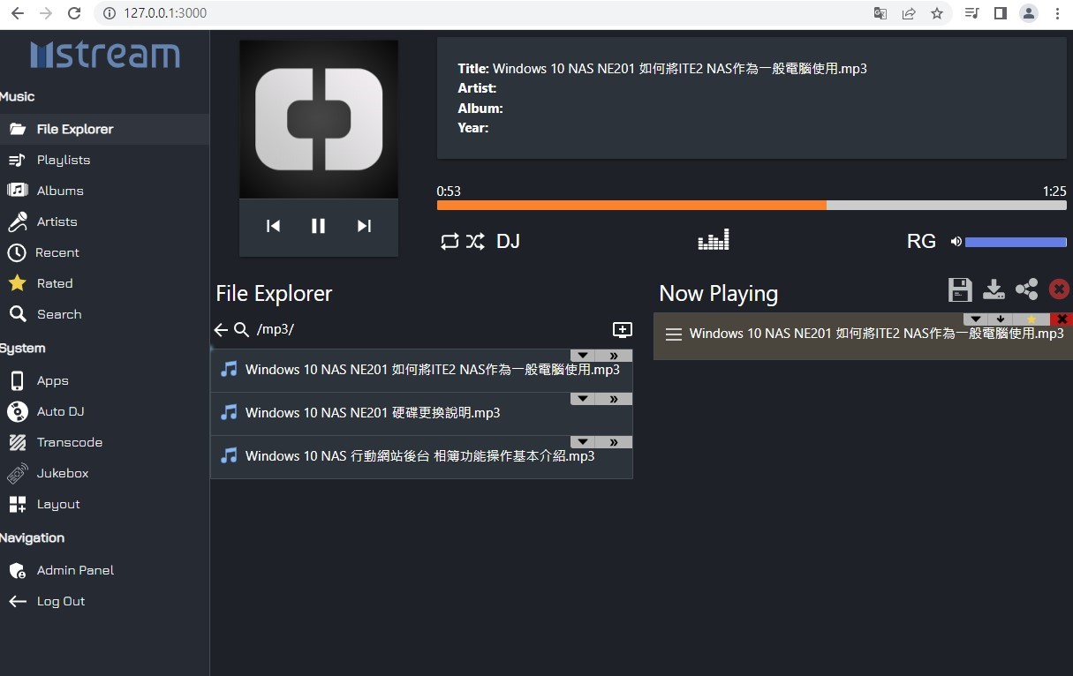1073x676 pixels.
Task: Toggle DJ mode
Action: 508,240
